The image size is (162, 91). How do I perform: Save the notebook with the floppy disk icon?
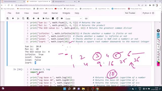pos(8,18)
